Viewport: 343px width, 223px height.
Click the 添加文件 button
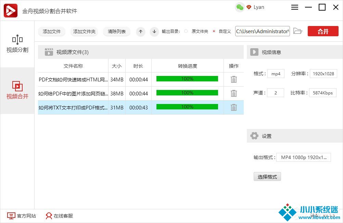[52, 31]
